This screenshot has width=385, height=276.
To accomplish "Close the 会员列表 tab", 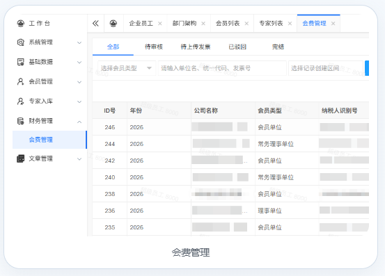I will pos(246,24).
